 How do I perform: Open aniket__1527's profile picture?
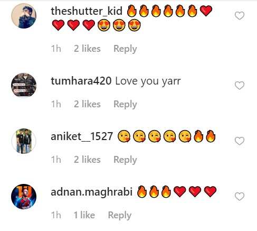[24, 141]
